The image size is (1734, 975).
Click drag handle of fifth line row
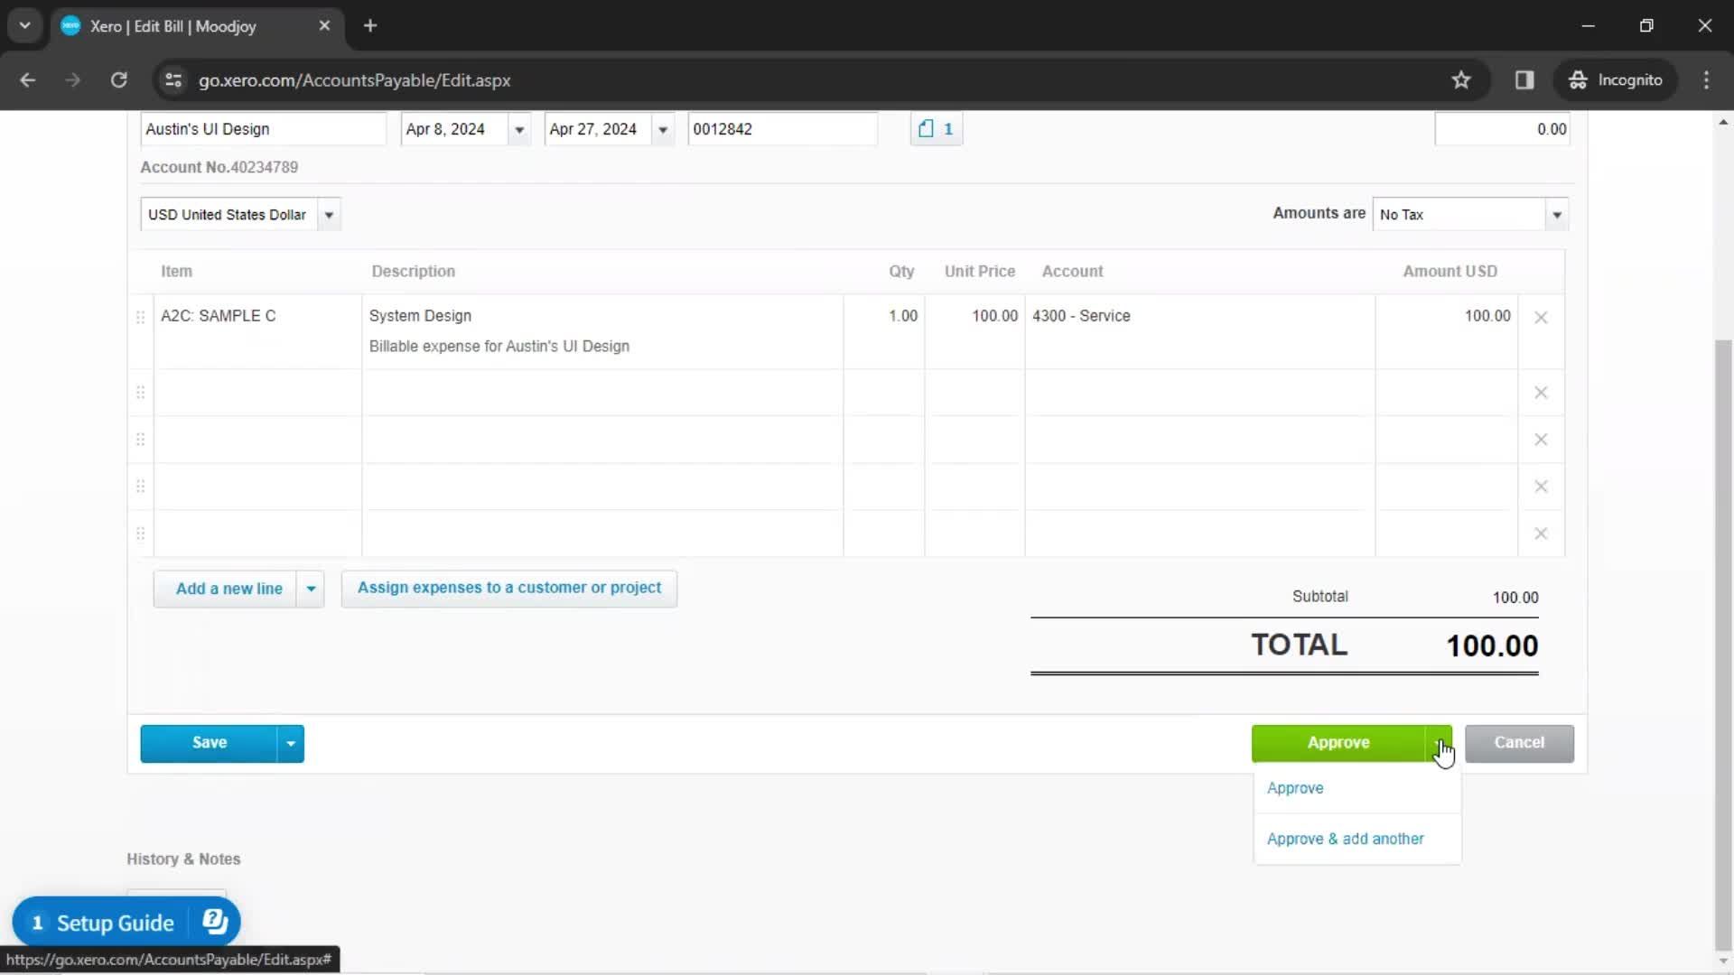(x=140, y=533)
